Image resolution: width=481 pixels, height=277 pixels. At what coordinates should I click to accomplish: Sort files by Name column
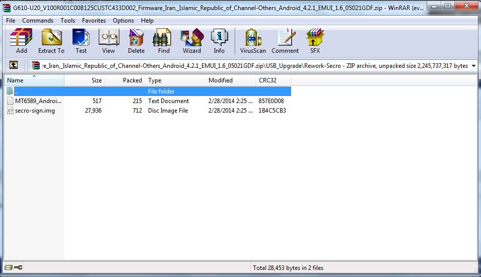(34, 80)
